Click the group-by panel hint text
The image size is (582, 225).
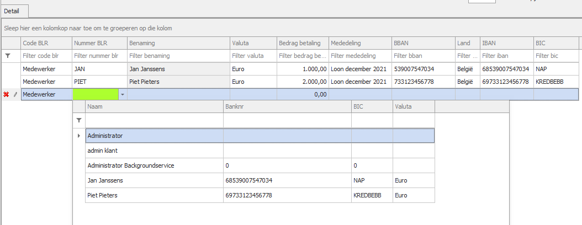pyautogui.click(x=88, y=28)
